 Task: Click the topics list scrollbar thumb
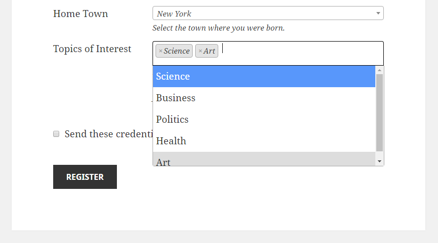click(x=379, y=113)
